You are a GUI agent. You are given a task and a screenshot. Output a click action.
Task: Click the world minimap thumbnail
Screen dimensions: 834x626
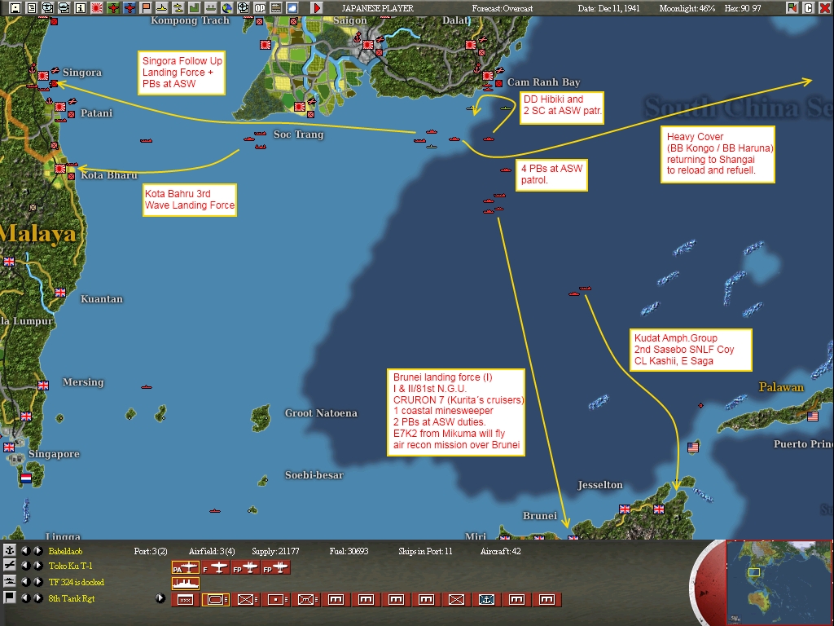(x=778, y=582)
